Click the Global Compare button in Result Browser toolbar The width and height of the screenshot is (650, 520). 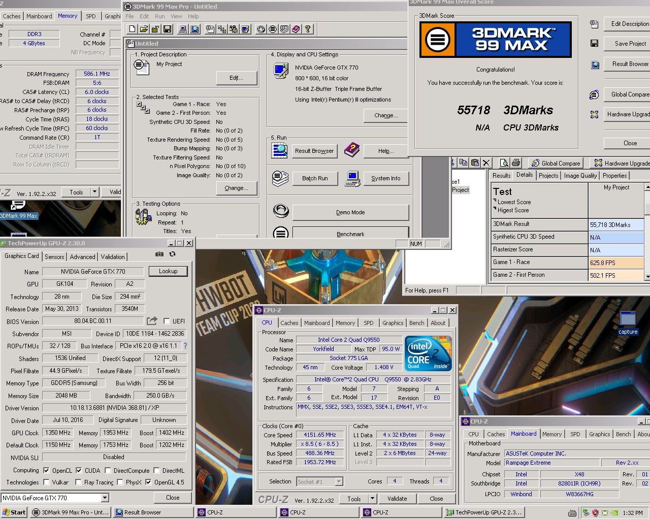point(556,163)
